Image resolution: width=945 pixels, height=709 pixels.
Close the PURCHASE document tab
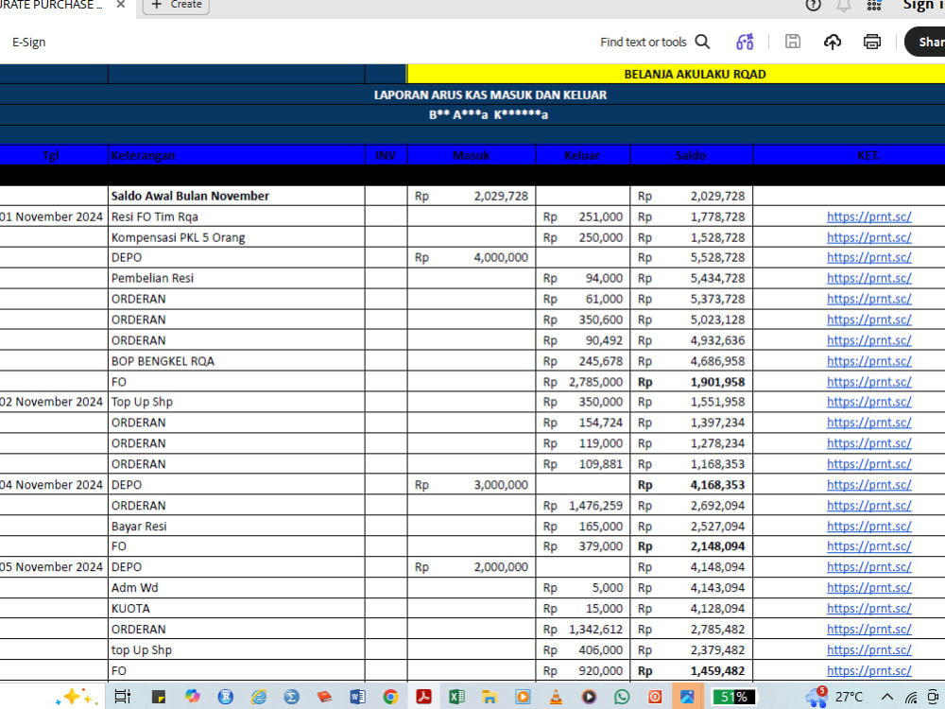121,5
